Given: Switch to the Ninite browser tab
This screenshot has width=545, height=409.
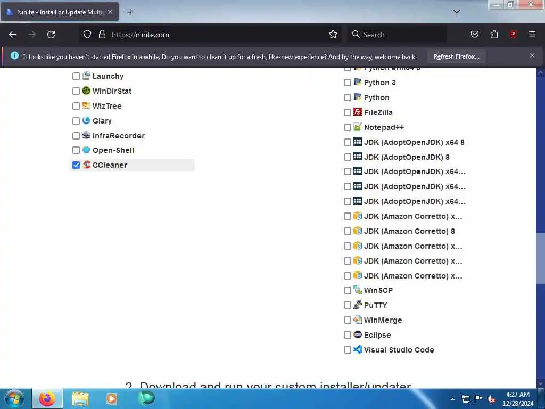Looking at the screenshot, I should pyautogui.click(x=60, y=12).
